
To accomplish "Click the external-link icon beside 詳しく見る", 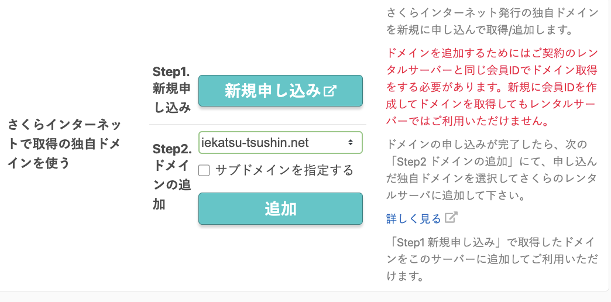I will [452, 218].
